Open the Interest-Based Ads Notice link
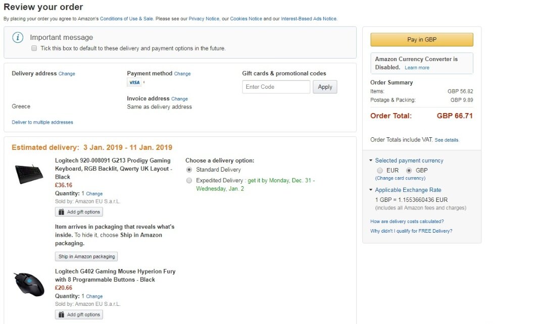This screenshot has width=537, height=324. pos(309,19)
